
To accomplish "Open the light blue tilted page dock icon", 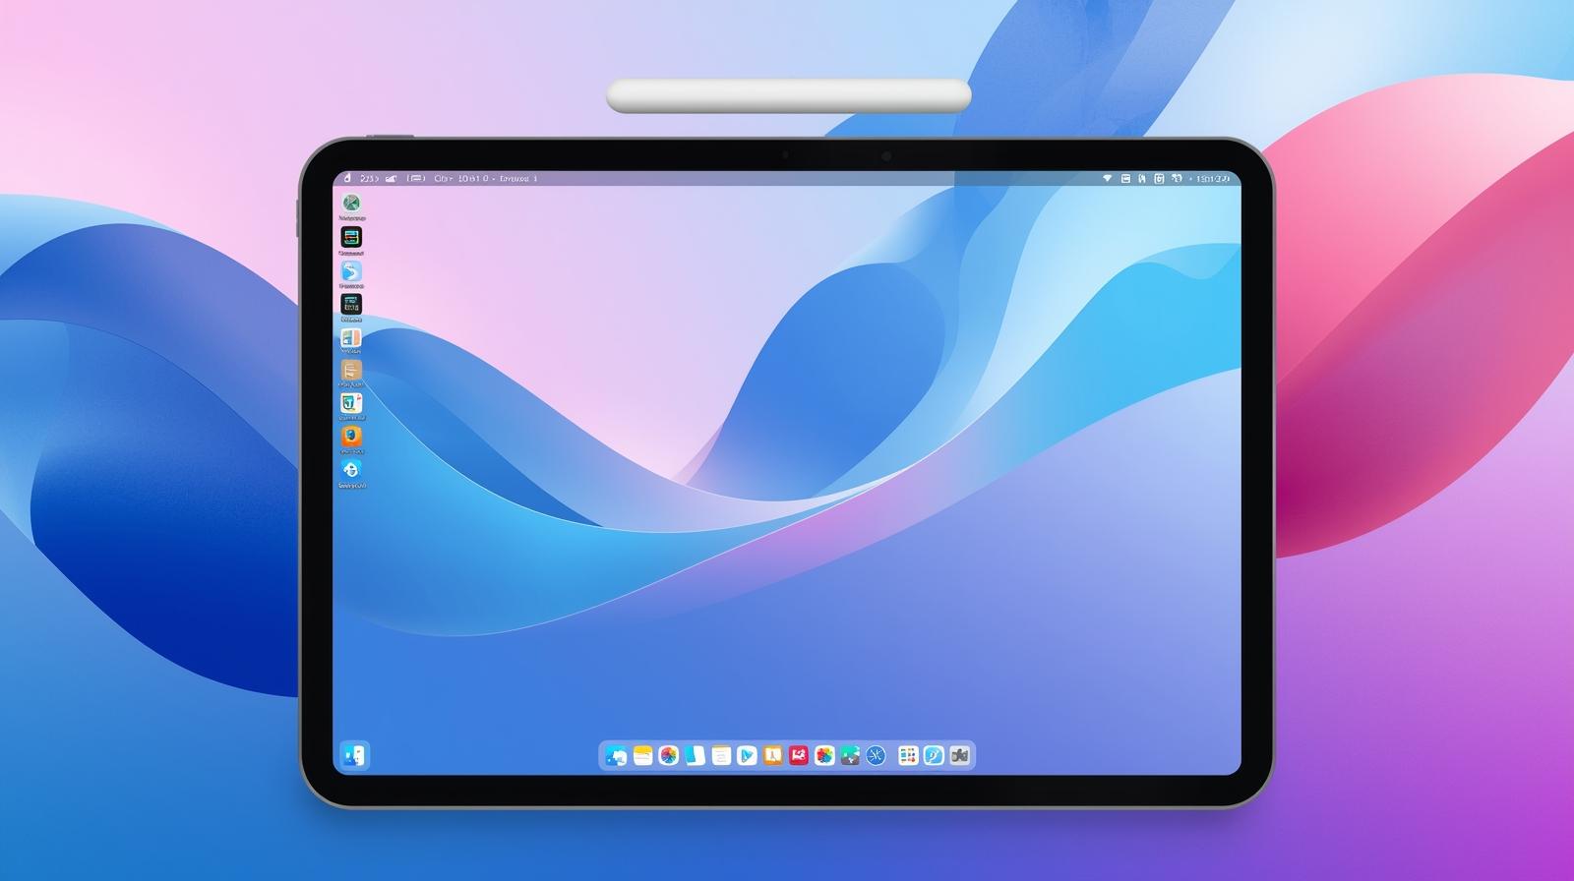I will (696, 755).
